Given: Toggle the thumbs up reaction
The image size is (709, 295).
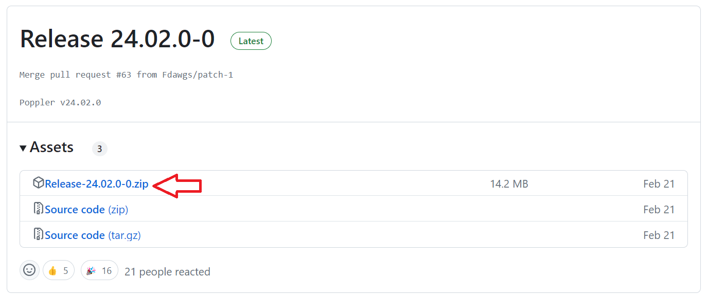Looking at the screenshot, I should point(59,270).
